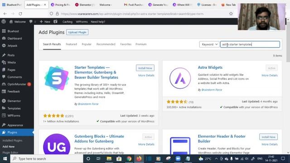
Task: Switch to Featured plugins tab
Action: click(71, 44)
